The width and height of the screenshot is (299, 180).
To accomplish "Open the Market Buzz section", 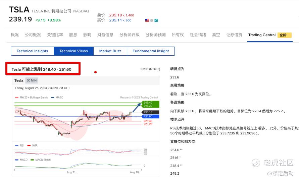I will point(110,51).
